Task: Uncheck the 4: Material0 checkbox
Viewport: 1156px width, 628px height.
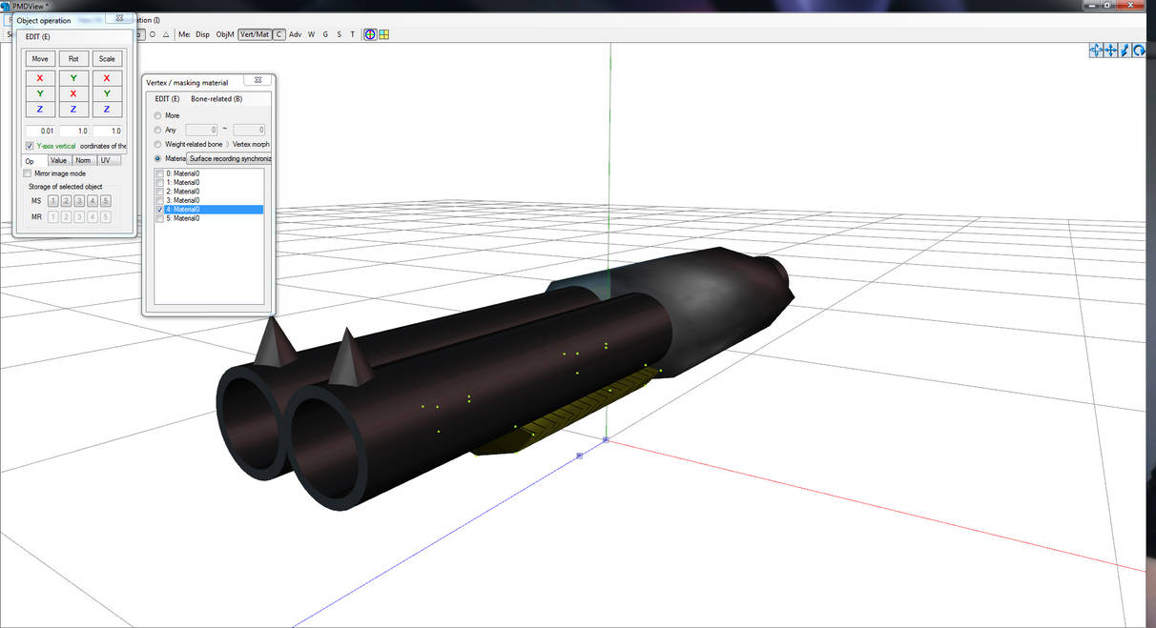Action: pyautogui.click(x=159, y=210)
